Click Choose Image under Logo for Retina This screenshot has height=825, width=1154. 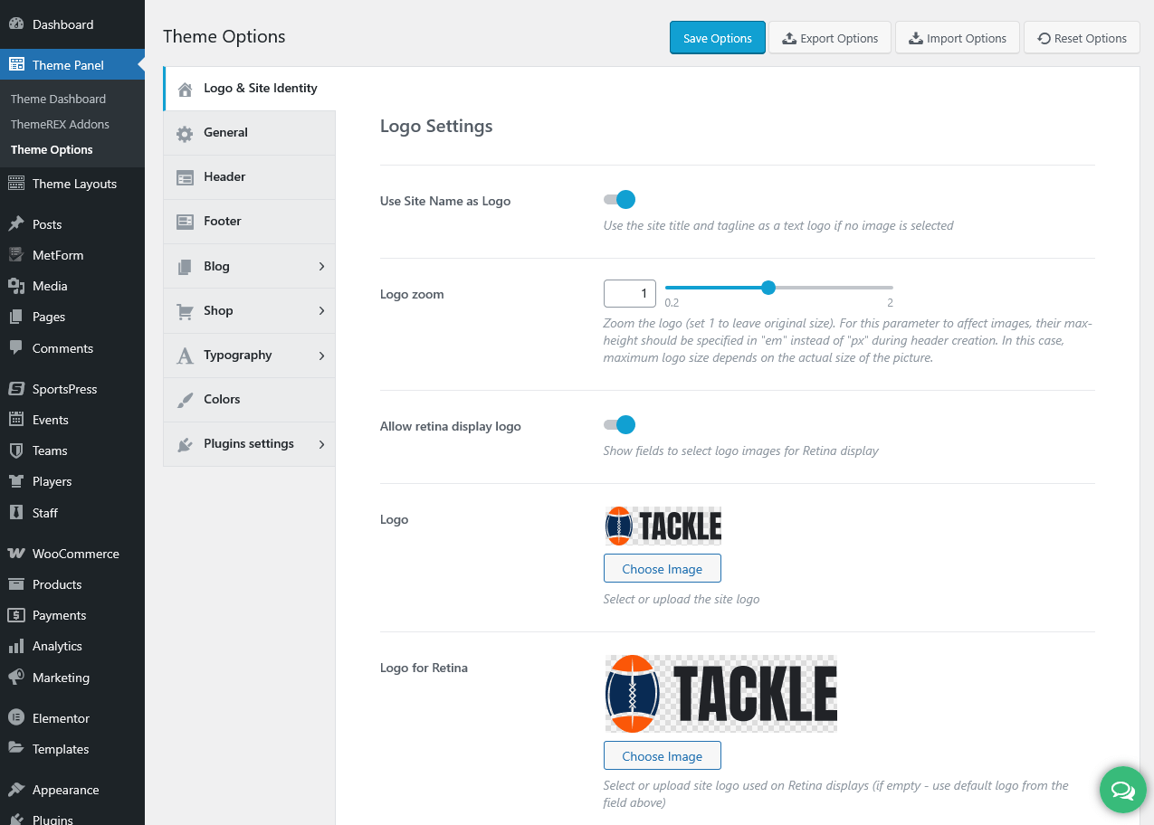662,756
